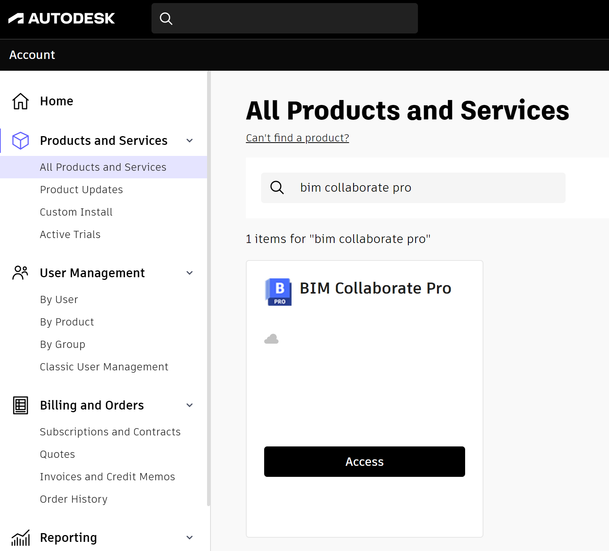Image resolution: width=609 pixels, height=551 pixels.
Task: Click the cloud icon on the product card
Action: pyautogui.click(x=272, y=338)
